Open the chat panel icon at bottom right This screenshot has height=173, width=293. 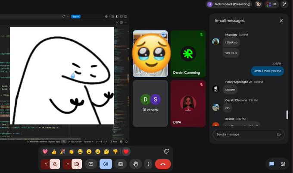271,164
